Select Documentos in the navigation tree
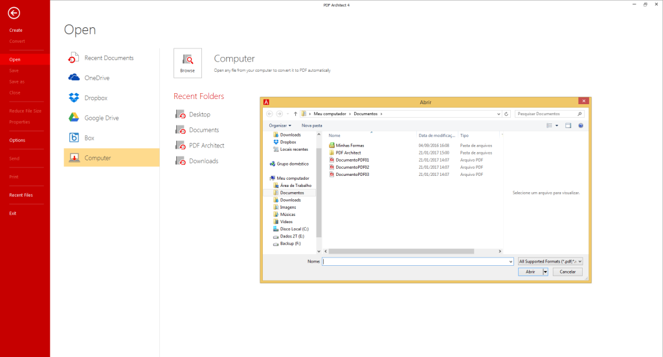 coord(292,193)
